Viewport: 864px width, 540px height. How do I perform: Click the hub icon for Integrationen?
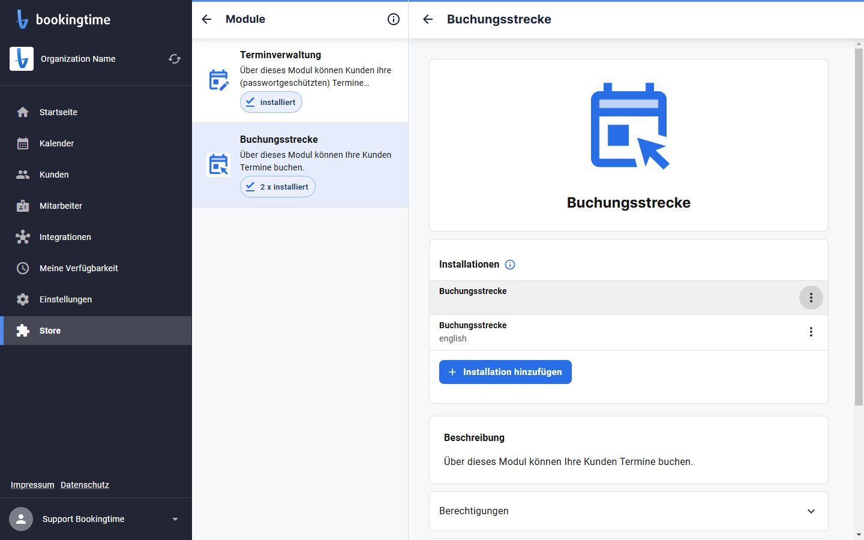pyautogui.click(x=23, y=237)
